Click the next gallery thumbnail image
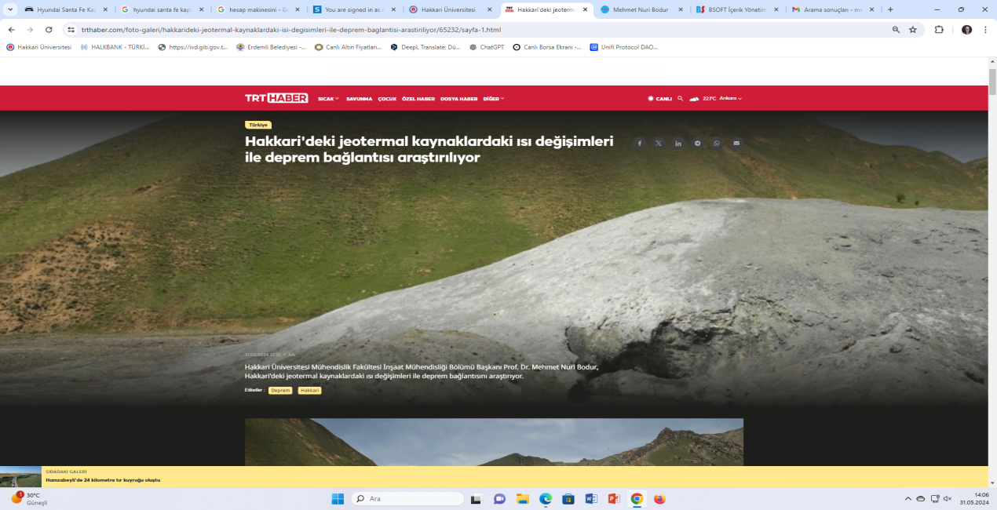 pyautogui.click(x=20, y=477)
